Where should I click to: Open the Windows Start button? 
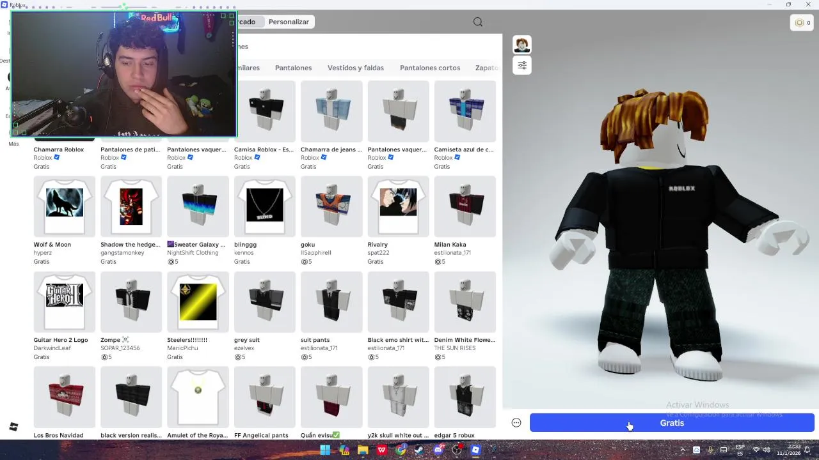[x=325, y=450]
